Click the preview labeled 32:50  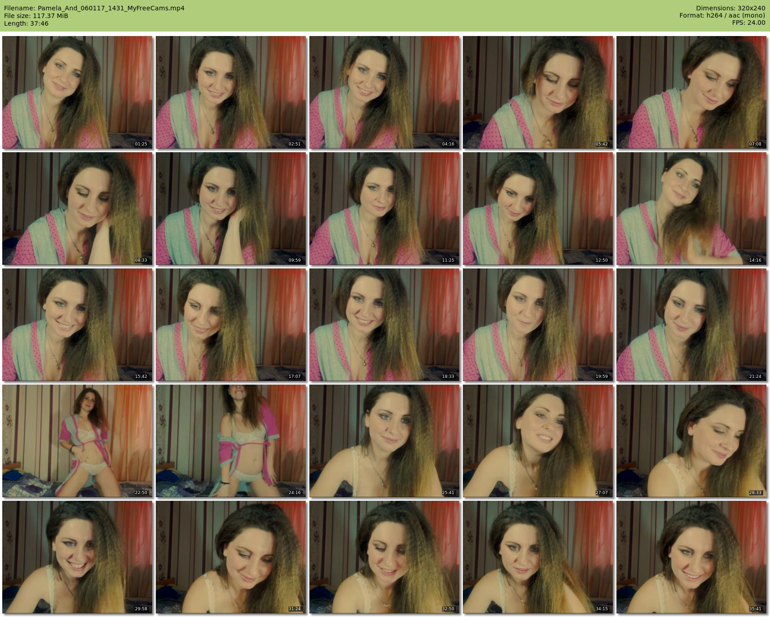(x=384, y=557)
